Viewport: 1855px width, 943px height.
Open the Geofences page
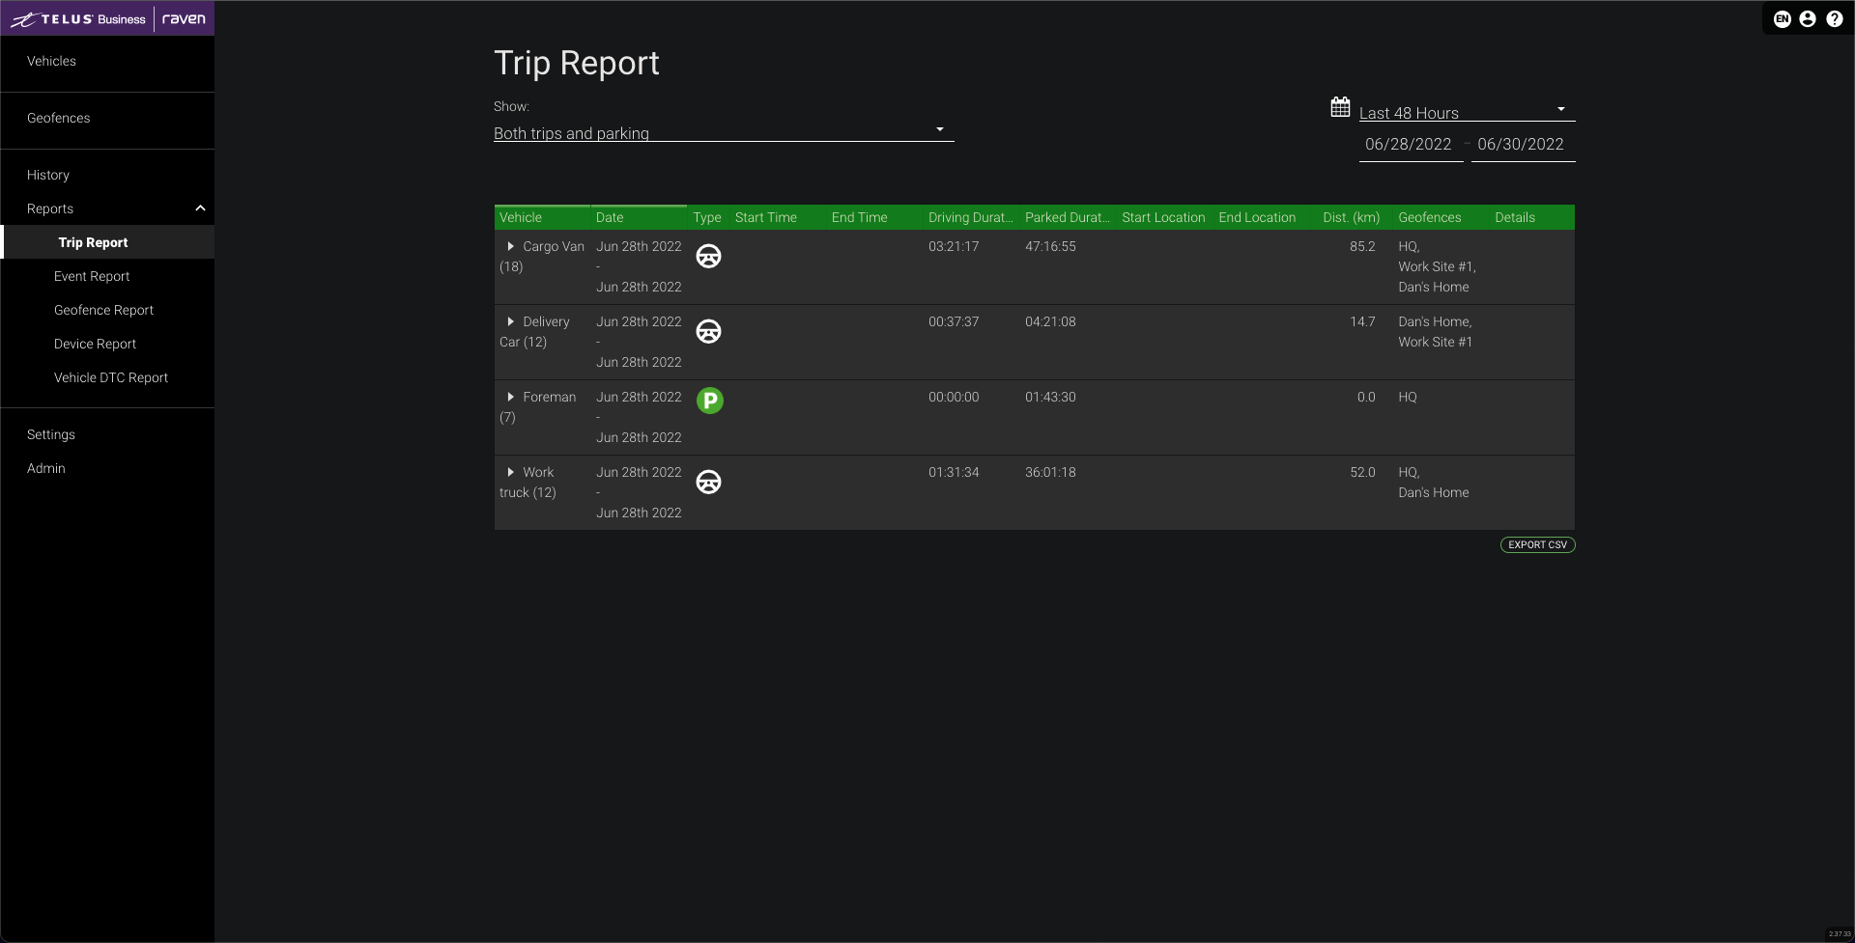coord(58,118)
